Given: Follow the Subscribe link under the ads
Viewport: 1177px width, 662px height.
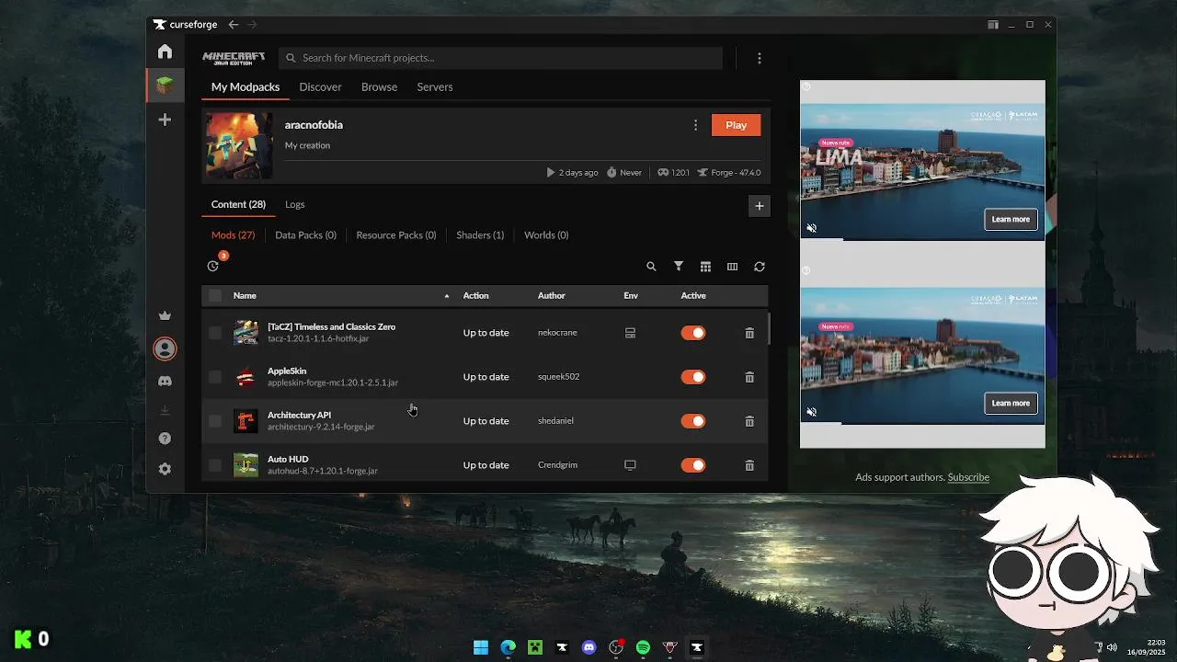Looking at the screenshot, I should [x=968, y=477].
